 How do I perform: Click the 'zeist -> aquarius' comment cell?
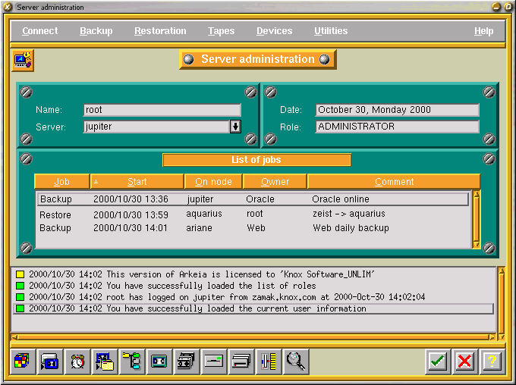[x=349, y=214]
